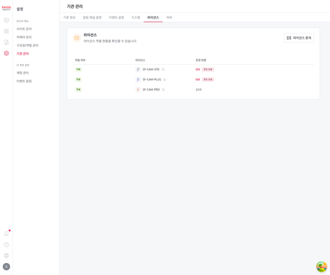Click the floating island widget icon

pos(321,266)
